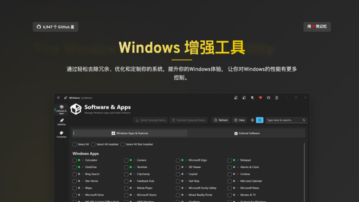Click the green status dot beside Terminal
Screen dimensions: 359x202
pos(131,167)
